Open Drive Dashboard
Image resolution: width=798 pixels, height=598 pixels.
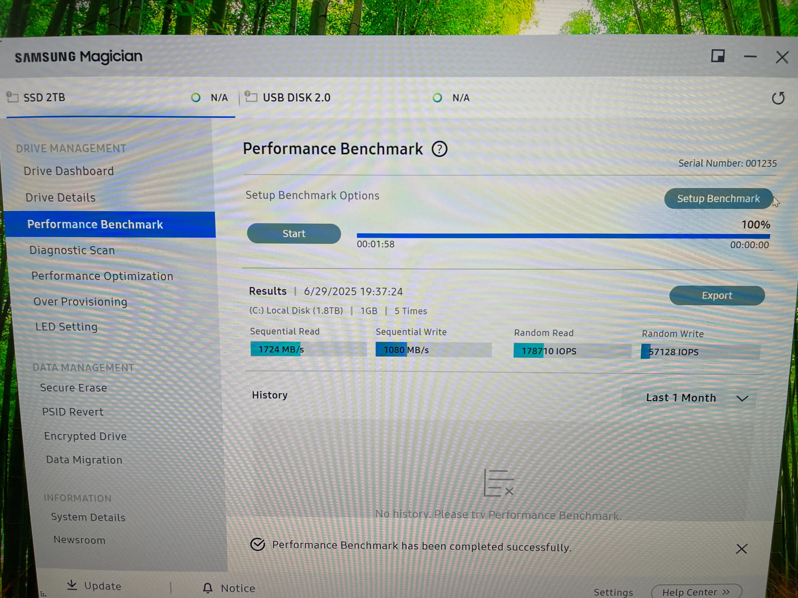click(x=68, y=171)
